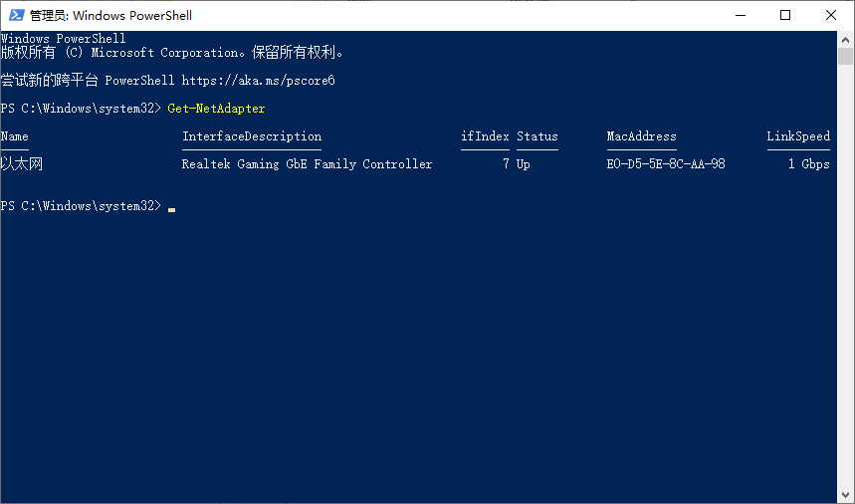Click the 尝试新的跨平台 PowerShell text
The image size is (855, 504).
88,81
